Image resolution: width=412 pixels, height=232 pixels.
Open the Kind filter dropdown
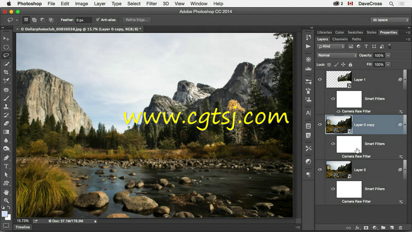[x=331, y=46]
